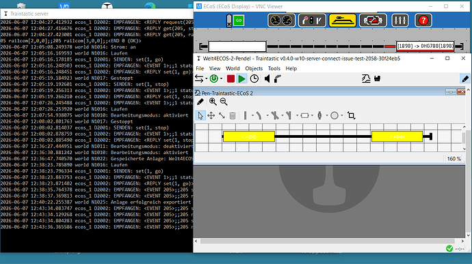Viewport: 472px width, 264px height.
Task: Expand the block tile dropdown
Action: (x=312, y=116)
